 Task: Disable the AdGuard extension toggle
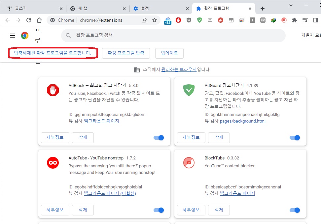pos(295,138)
